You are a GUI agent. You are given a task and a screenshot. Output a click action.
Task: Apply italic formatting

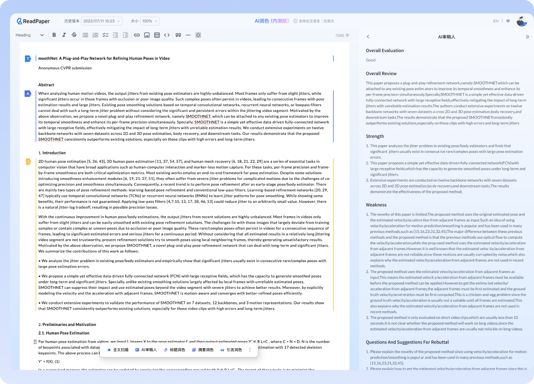point(64,35)
